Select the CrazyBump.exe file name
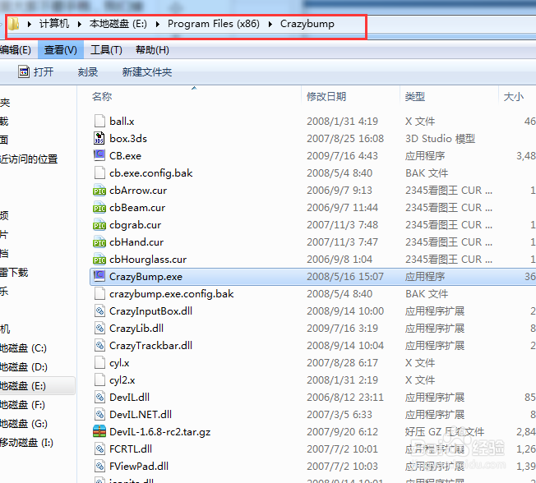Screen dimensions: 536x483 (x=146, y=277)
